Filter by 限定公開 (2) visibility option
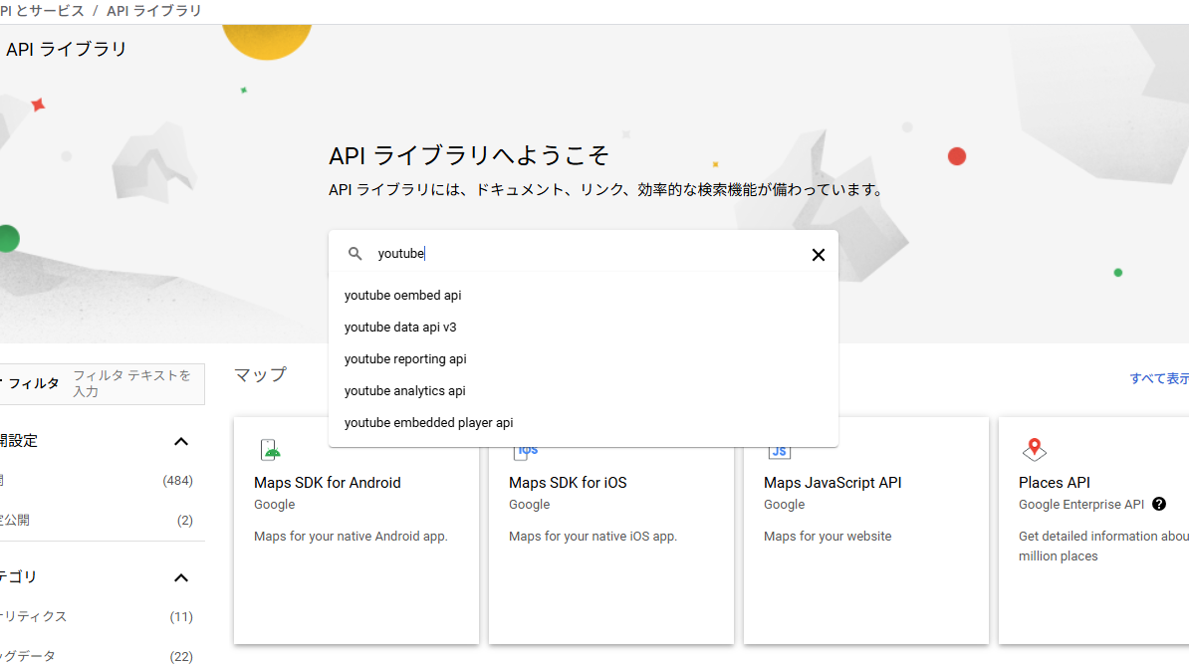This screenshot has height=664, width=1189. pos(100,519)
